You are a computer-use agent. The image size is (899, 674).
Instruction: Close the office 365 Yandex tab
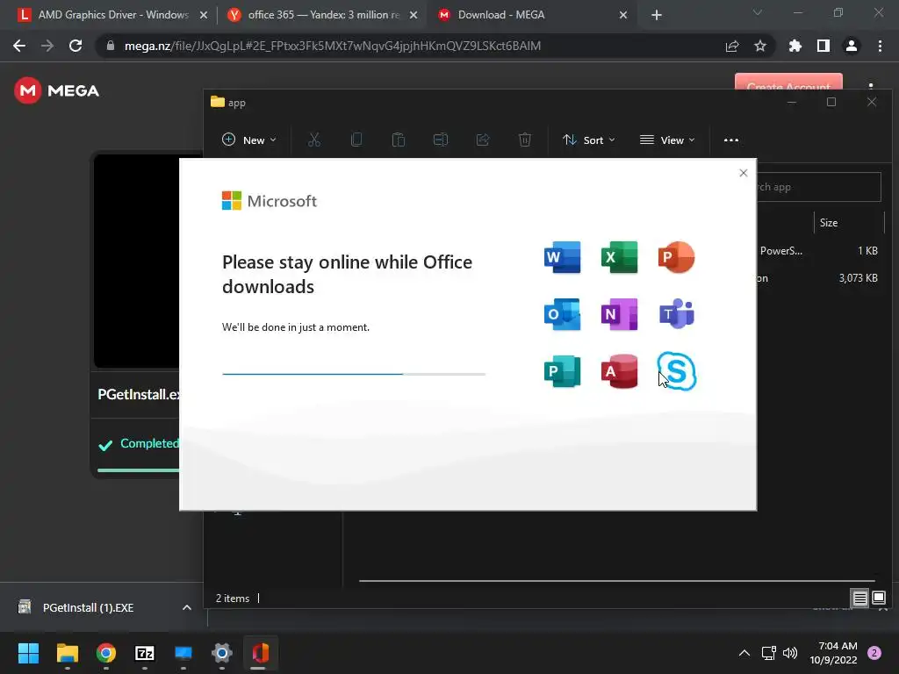click(414, 15)
